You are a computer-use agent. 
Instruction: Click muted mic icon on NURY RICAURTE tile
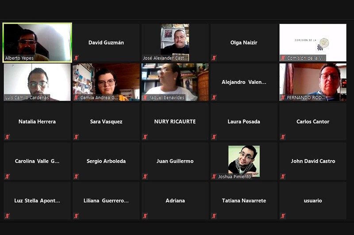145,137
